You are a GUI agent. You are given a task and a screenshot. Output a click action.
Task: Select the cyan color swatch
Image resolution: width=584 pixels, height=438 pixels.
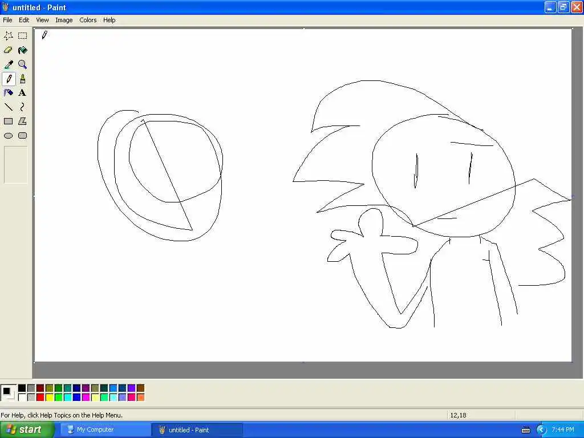(x=67, y=398)
